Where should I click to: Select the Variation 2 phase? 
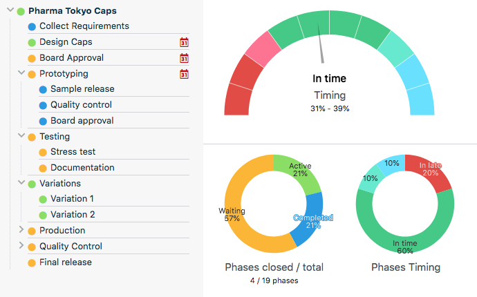click(73, 215)
